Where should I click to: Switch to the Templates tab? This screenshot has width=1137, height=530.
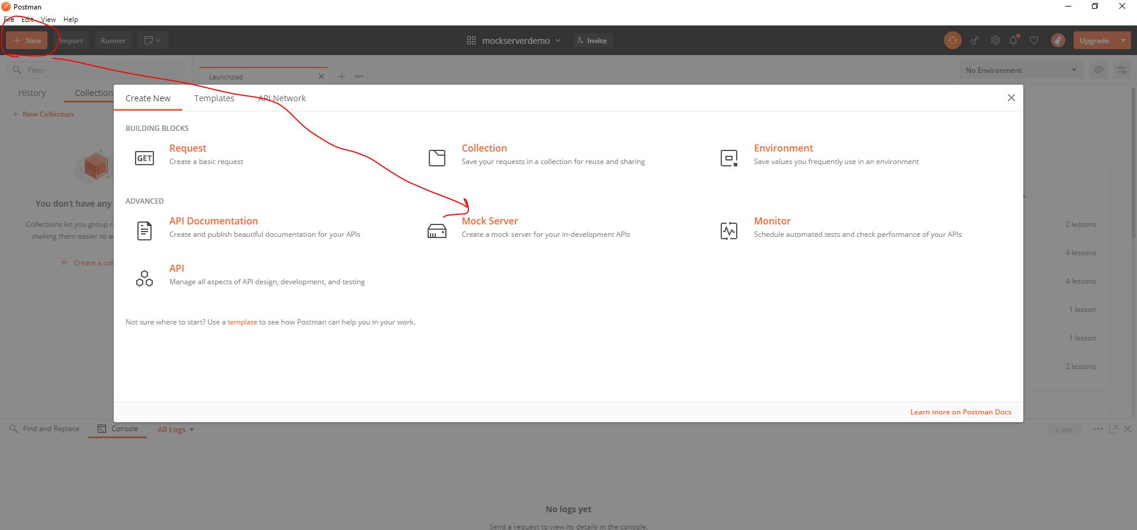tap(214, 98)
